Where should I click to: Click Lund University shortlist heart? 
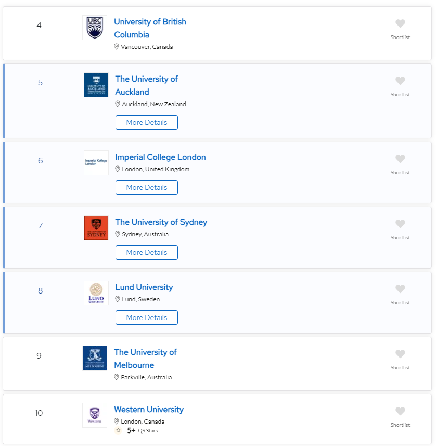coord(400,289)
